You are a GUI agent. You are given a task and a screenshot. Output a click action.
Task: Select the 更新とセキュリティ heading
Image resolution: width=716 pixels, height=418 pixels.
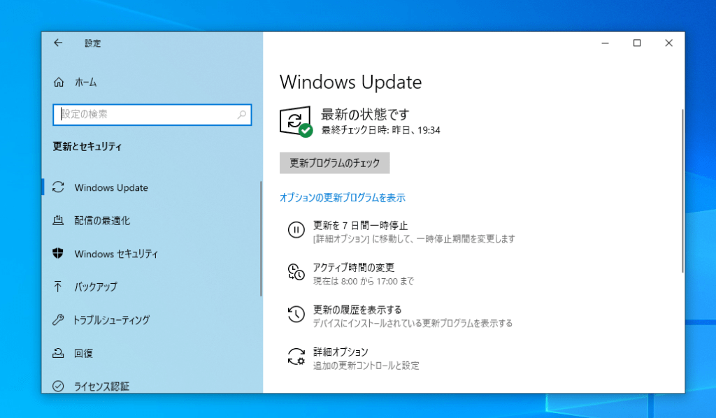(87, 147)
